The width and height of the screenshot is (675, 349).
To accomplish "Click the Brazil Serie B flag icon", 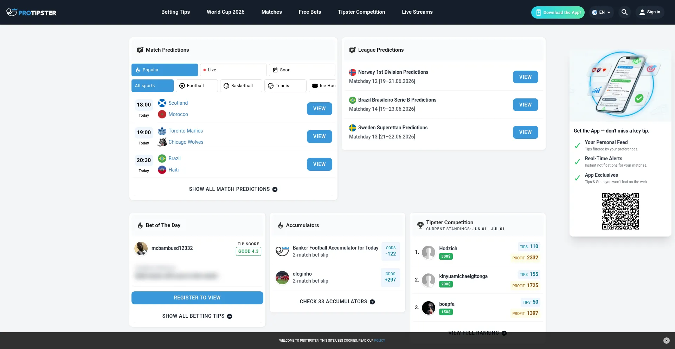I will pyautogui.click(x=353, y=100).
